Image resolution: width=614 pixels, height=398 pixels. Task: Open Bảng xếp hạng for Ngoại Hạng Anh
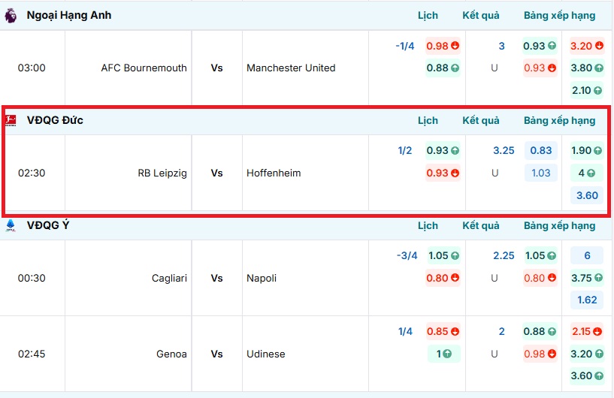(559, 15)
